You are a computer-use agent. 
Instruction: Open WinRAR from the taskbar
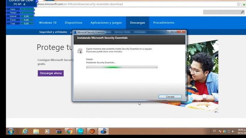pos(58,131)
